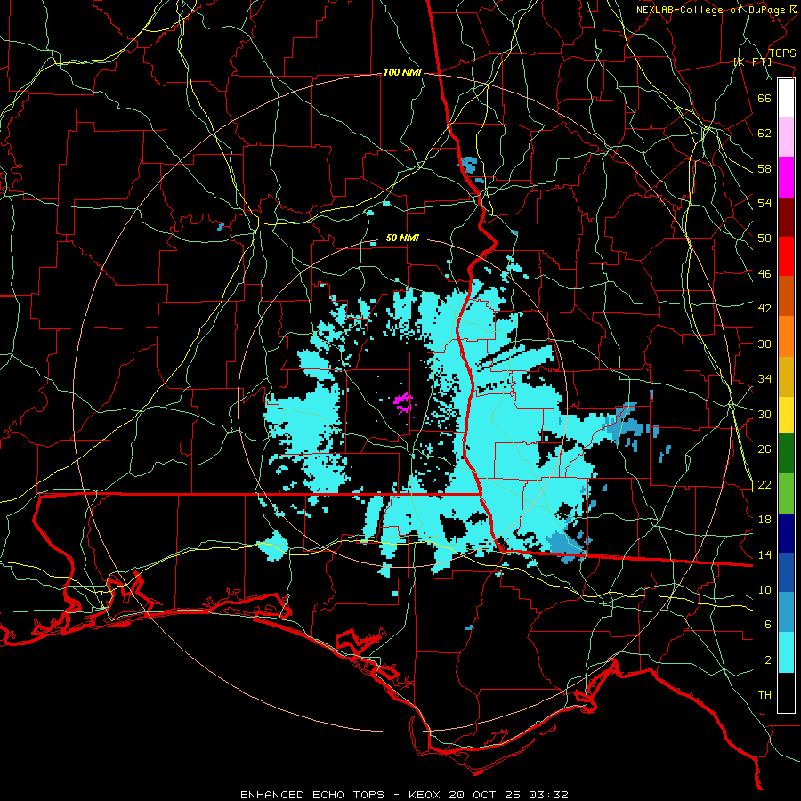This screenshot has width=801, height=801.
Task: Click the steel blue 6 kft legend swatch
Action: point(786,612)
